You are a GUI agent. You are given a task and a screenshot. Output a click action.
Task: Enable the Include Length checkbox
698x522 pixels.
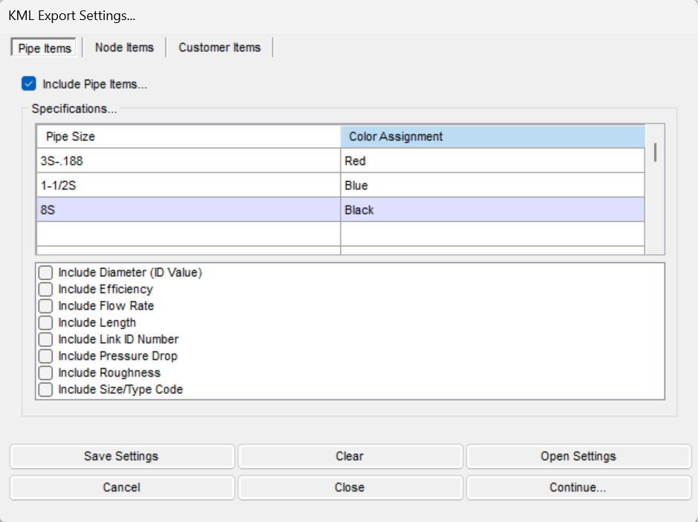[x=45, y=323]
